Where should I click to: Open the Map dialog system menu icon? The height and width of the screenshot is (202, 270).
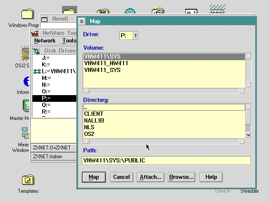click(81, 21)
